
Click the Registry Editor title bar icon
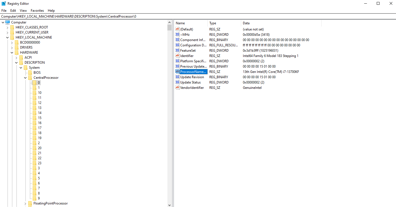4,3
